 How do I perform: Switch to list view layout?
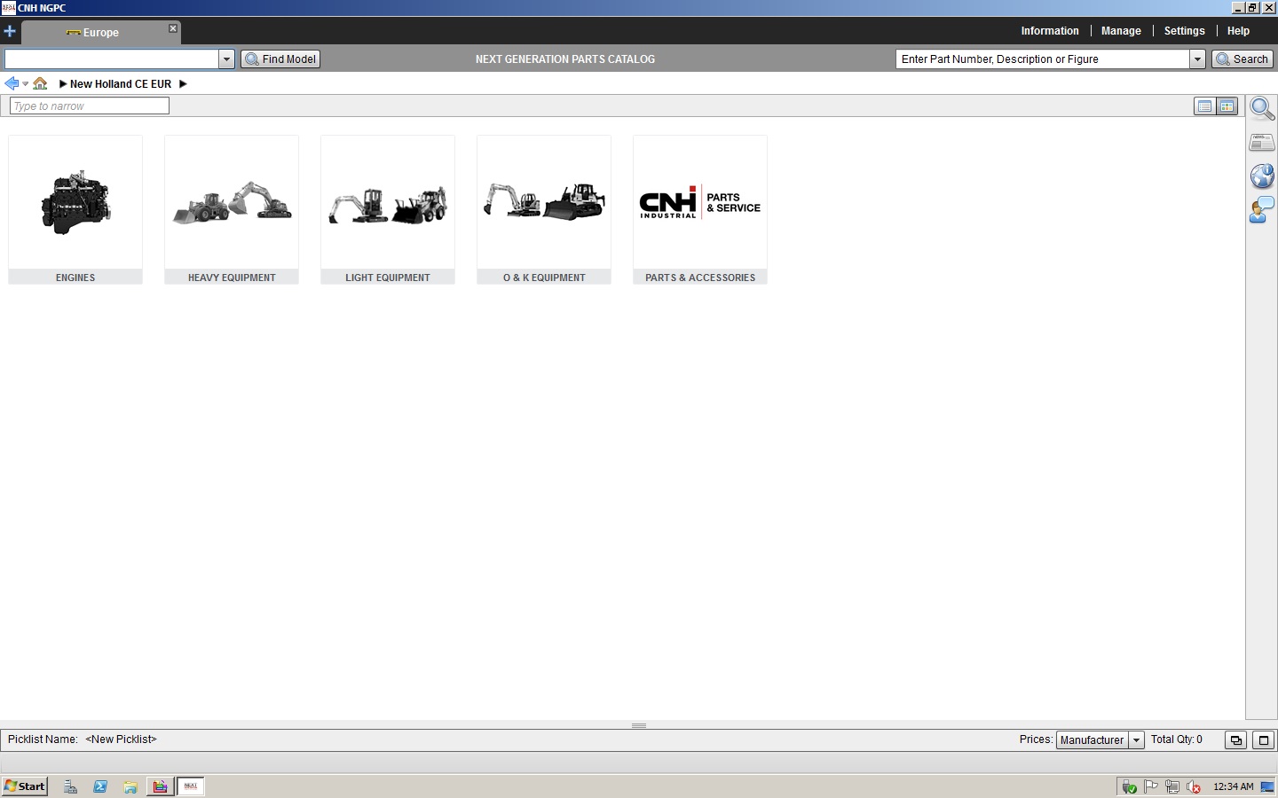(1204, 106)
